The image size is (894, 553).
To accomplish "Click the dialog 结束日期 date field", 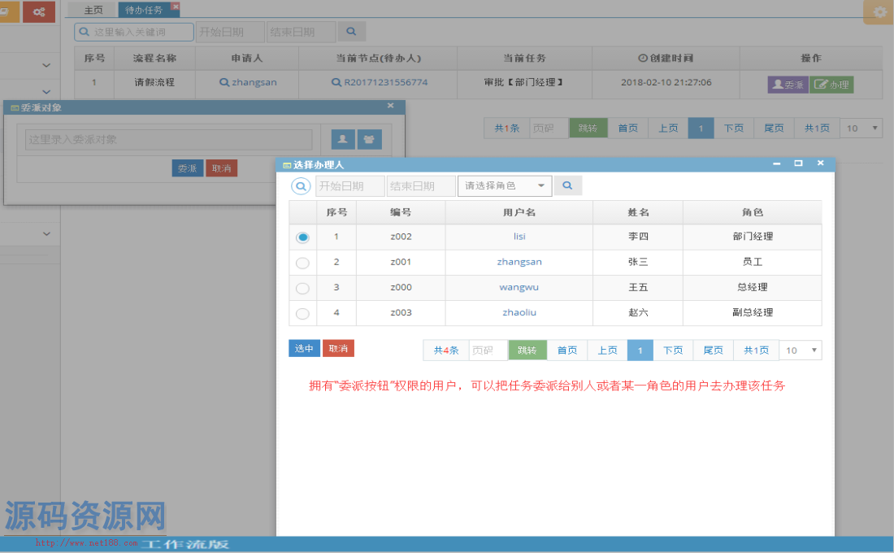I will coord(421,186).
